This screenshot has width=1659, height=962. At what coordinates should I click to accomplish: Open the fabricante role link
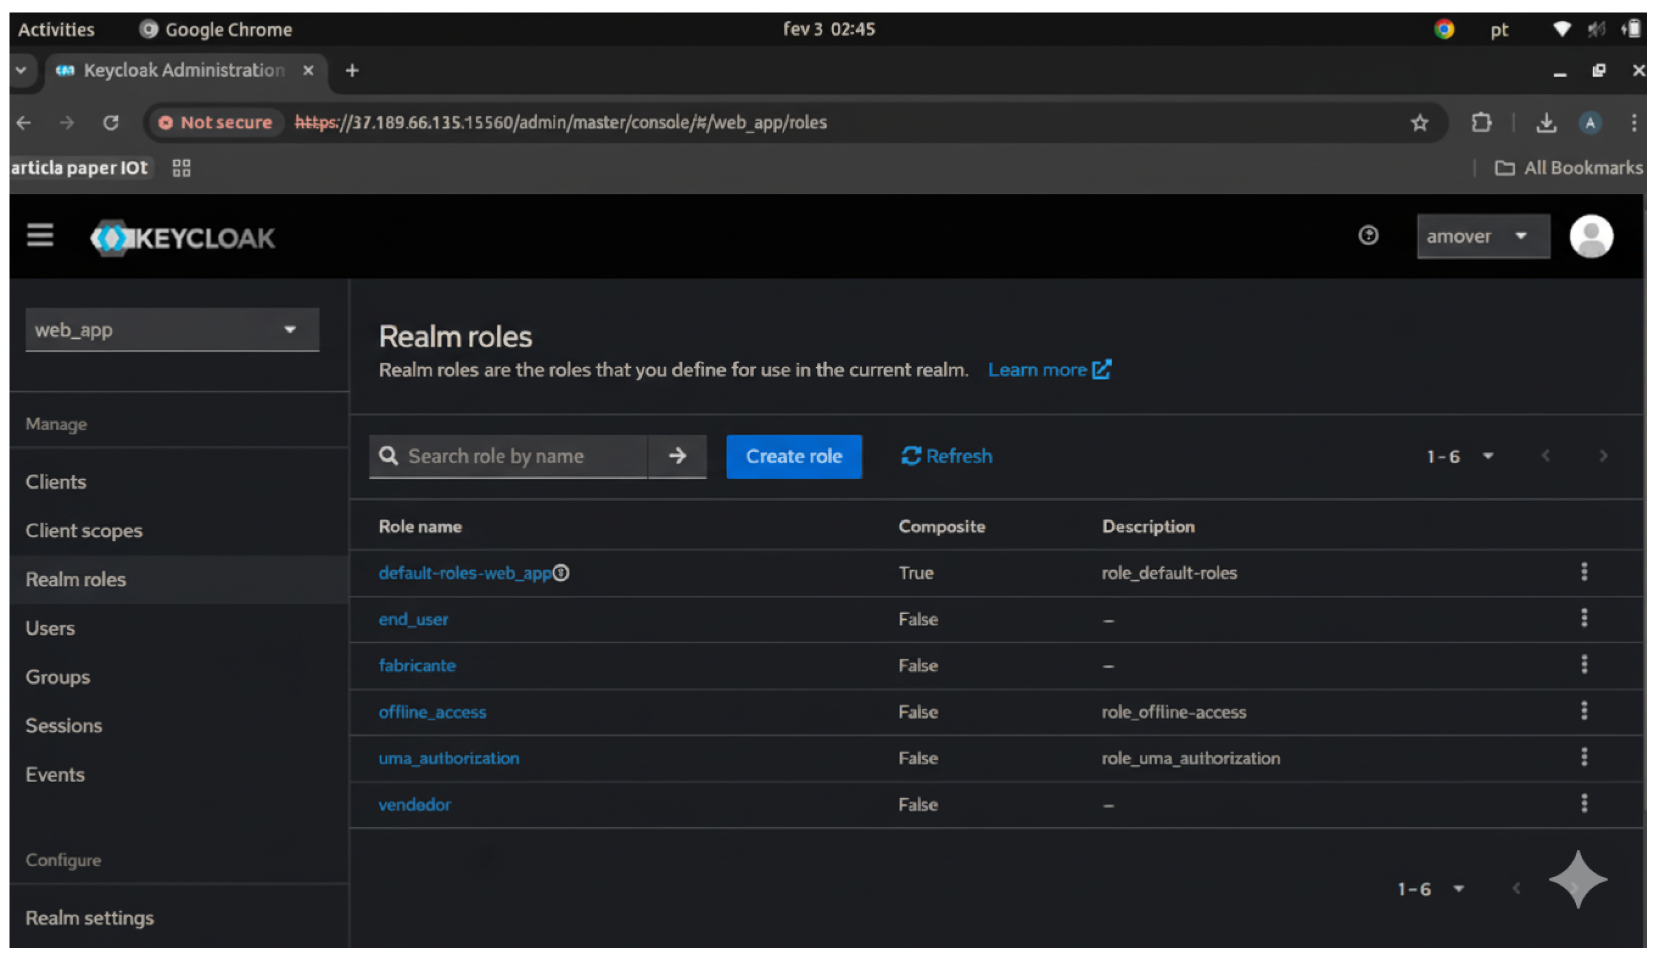click(417, 665)
